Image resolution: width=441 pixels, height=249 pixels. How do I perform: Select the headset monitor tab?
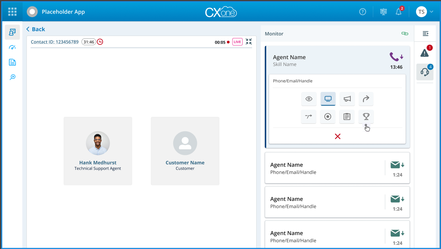point(425,72)
